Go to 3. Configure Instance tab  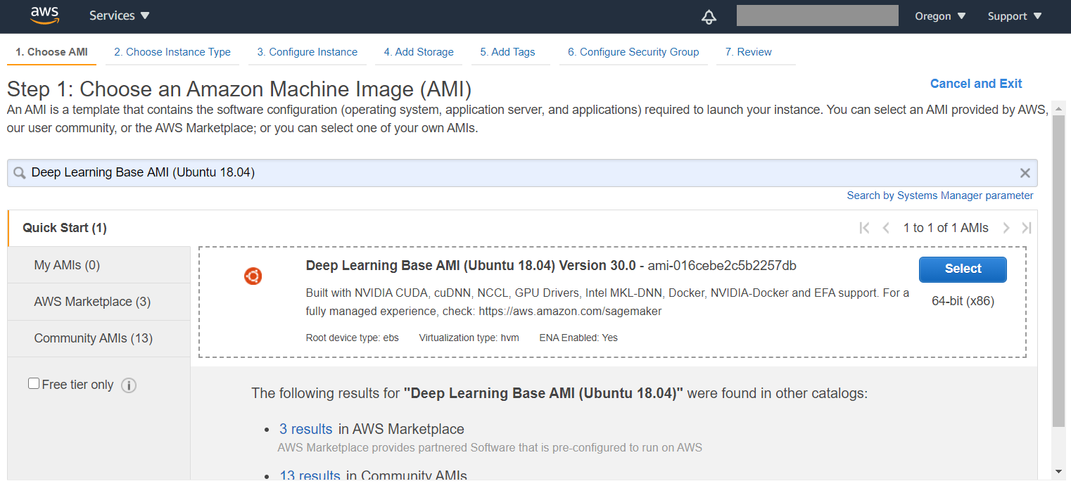tap(308, 52)
